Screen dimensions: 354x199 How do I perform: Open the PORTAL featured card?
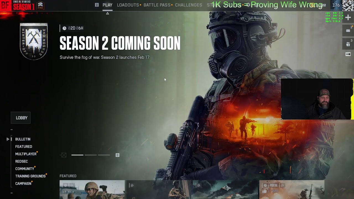click(x=292, y=190)
